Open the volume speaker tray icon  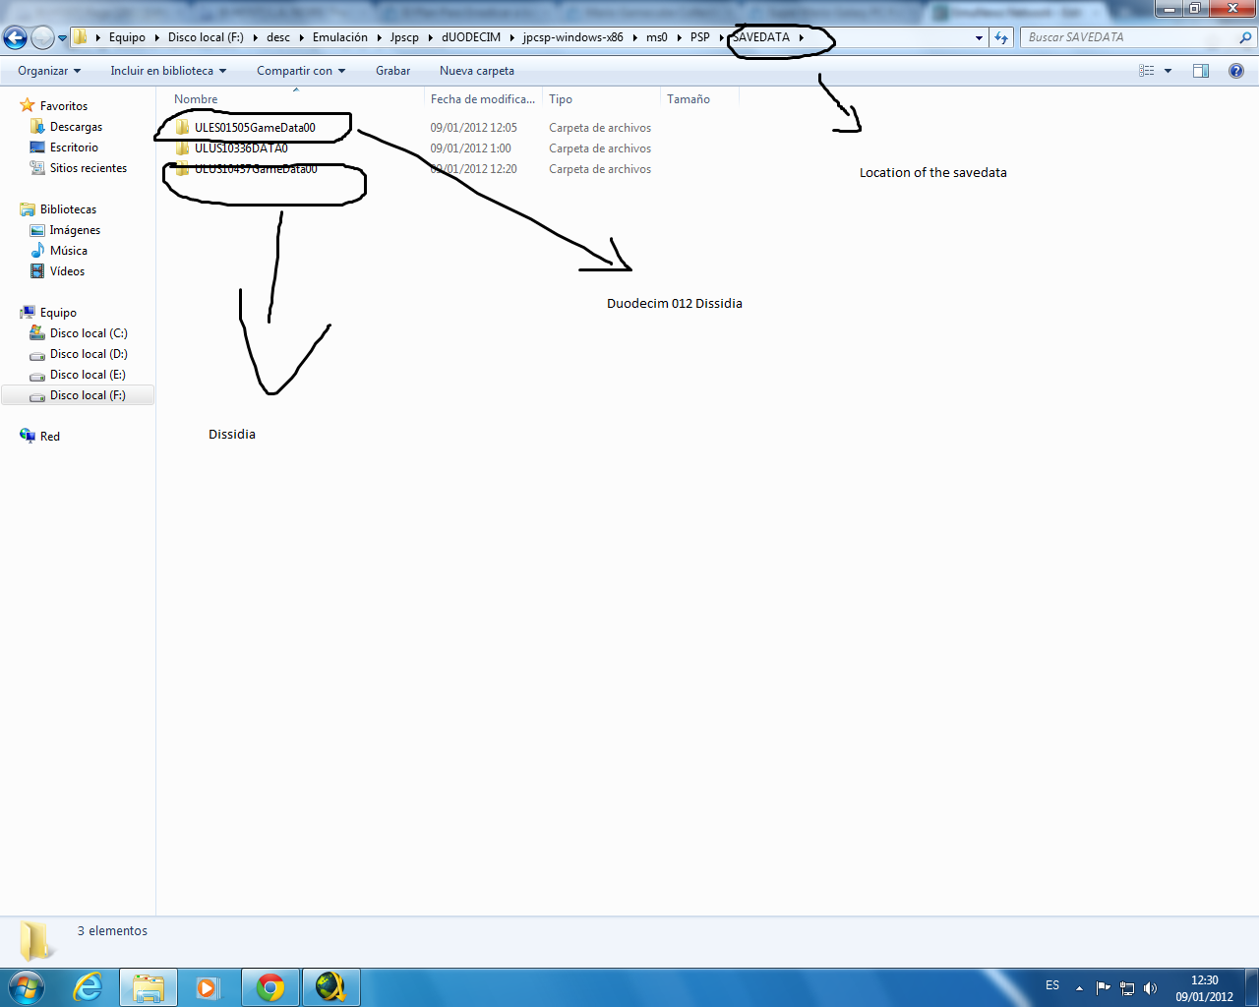[1151, 987]
